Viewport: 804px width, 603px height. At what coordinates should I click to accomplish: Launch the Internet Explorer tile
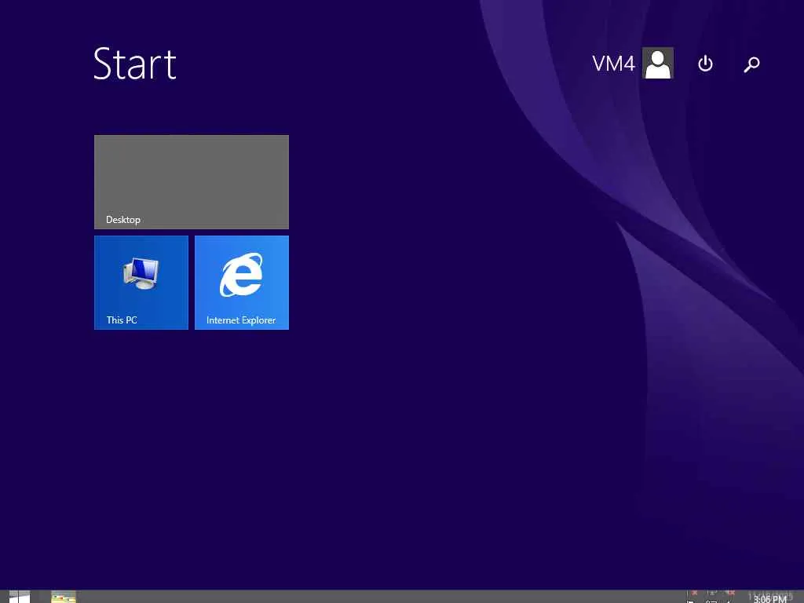pos(242,283)
